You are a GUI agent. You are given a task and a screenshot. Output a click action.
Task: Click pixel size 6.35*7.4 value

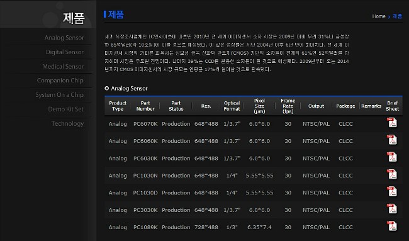pos(259,227)
